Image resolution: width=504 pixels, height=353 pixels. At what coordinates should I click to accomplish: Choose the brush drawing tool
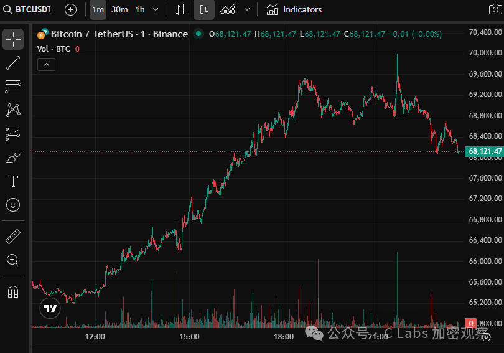[x=13, y=158]
